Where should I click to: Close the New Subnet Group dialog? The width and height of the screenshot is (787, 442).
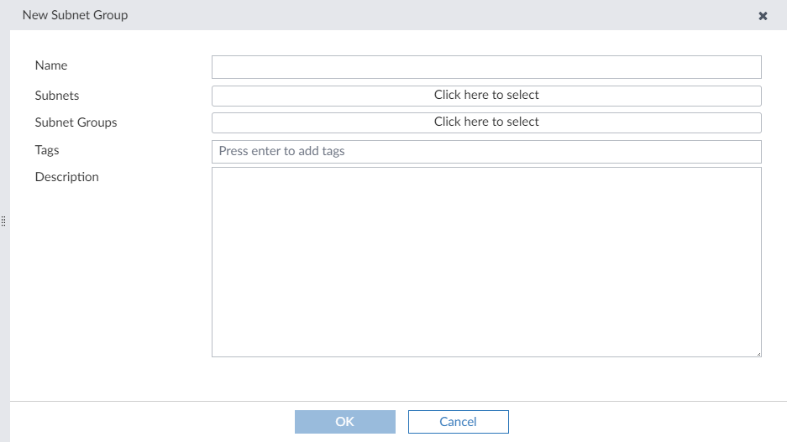[x=763, y=16]
